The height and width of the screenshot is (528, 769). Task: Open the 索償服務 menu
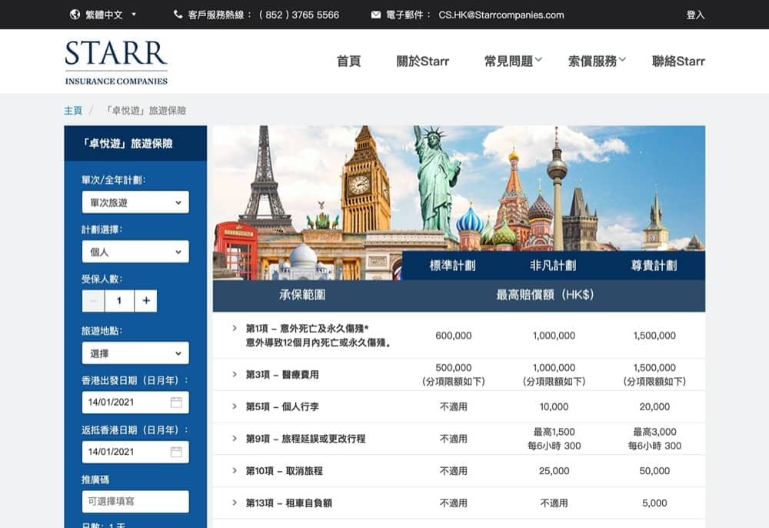point(597,62)
